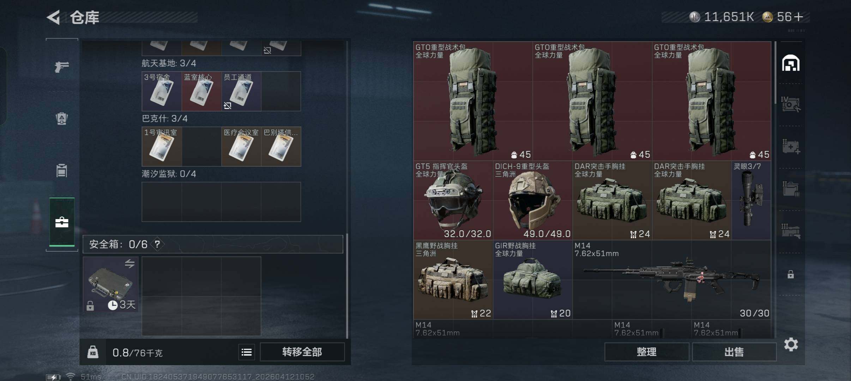Image resolution: width=851 pixels, height=381 pixels.
Task: Open stash settings gear icon
Action: click(x=791, y=344)
